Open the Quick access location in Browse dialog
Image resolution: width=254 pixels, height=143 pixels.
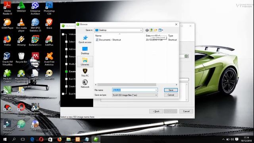tap(85, 39)
